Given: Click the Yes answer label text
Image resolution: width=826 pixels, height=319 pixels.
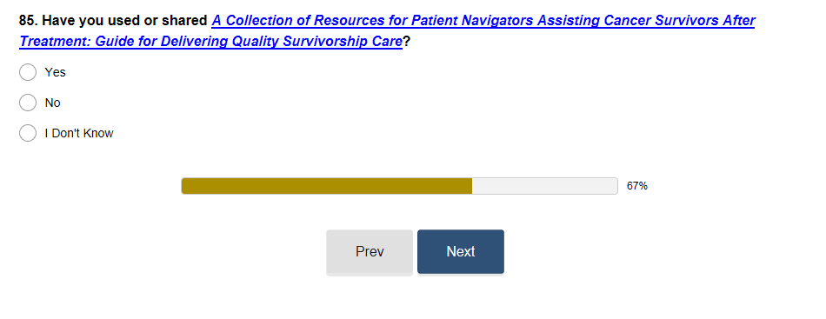Looking at the screenshot, I should (55, 72).
